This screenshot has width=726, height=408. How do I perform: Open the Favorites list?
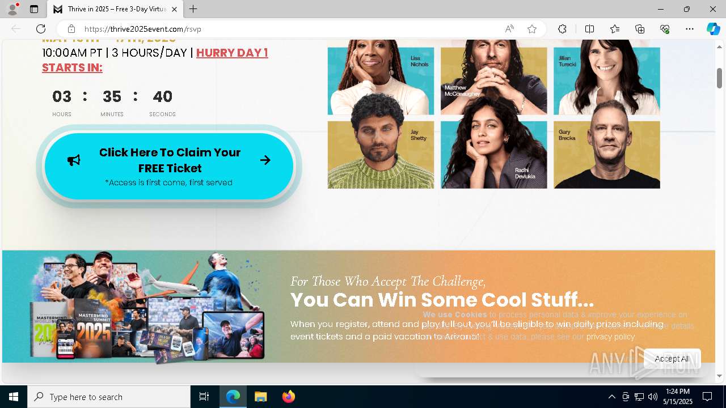pyautogui.click(x=615, y=29)
